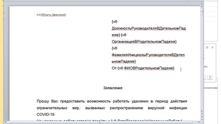Go to the next page using the browse button
The width and height of the screenshot is (221, 124).
[202, 119]
